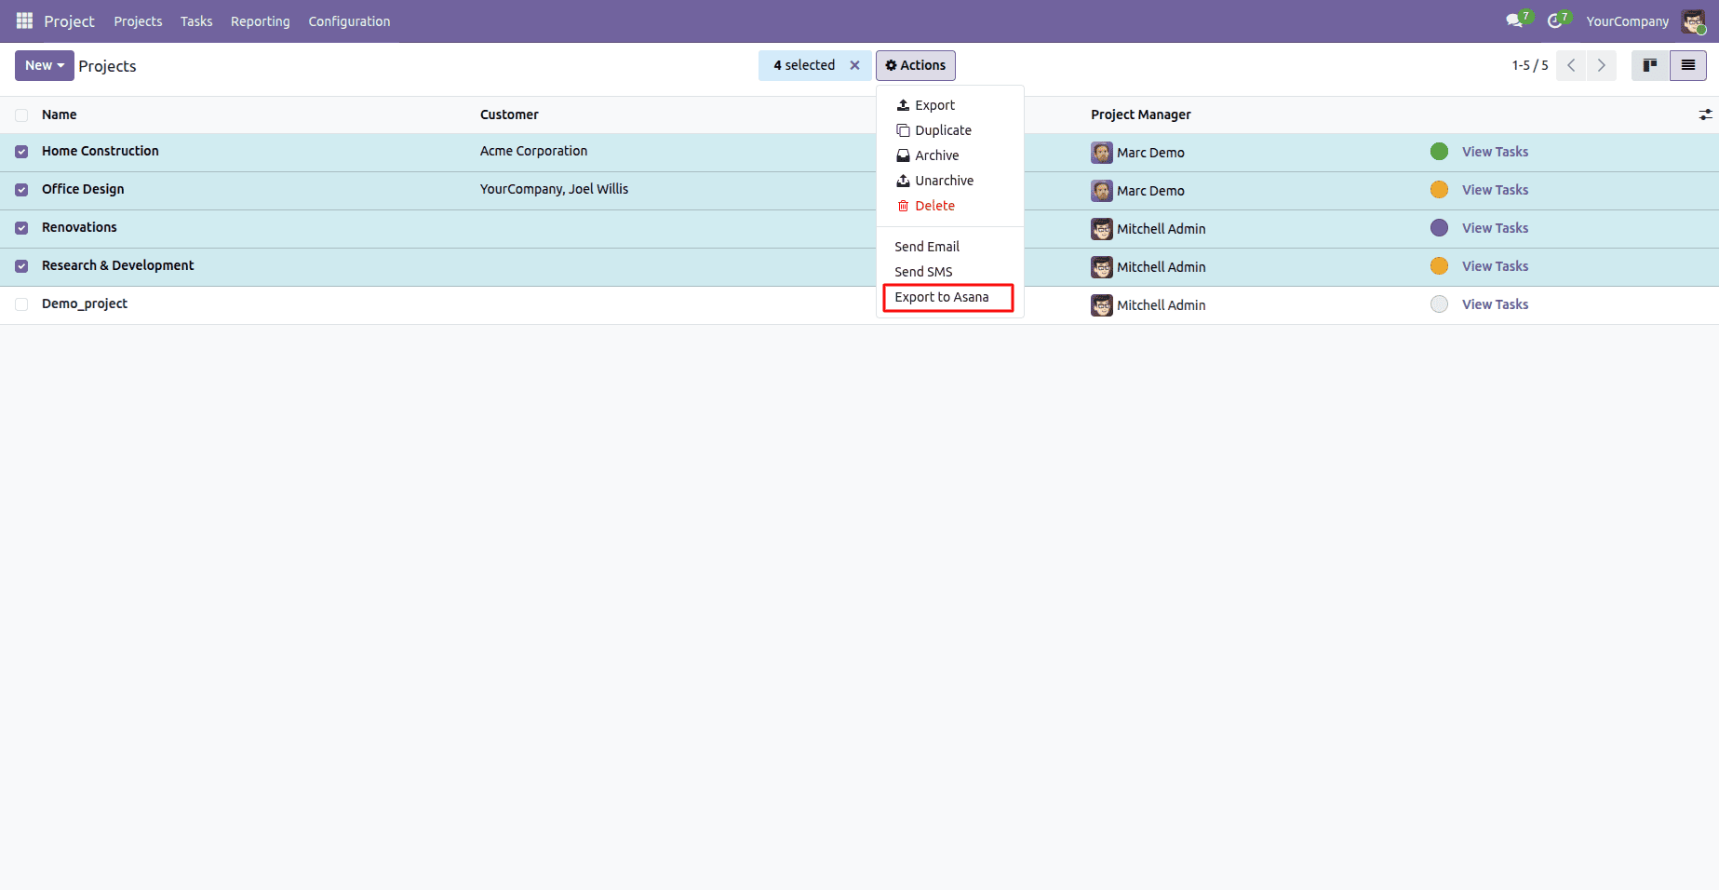This screenshot has width=1719, height=890.
Task: Click YourCompany, Joel Willis customer cell
Action: (555, 189)
